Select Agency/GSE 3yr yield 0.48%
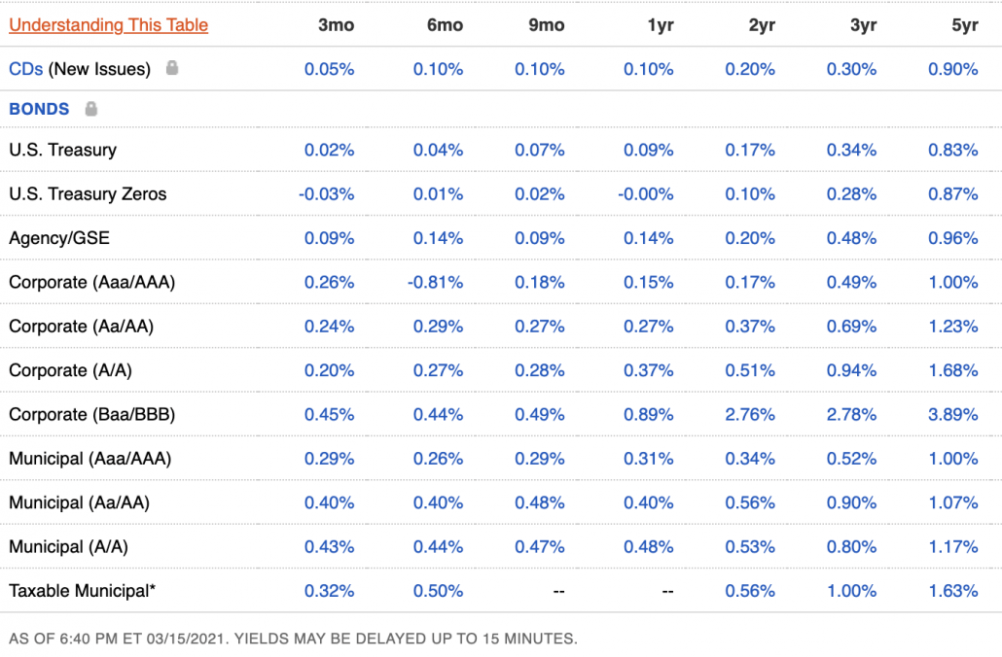This screenshot has width=1002, height=657. [x=851, y=238]
